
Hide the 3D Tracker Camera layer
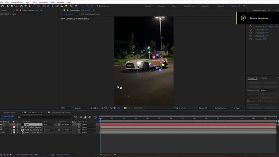click(1, 127)
